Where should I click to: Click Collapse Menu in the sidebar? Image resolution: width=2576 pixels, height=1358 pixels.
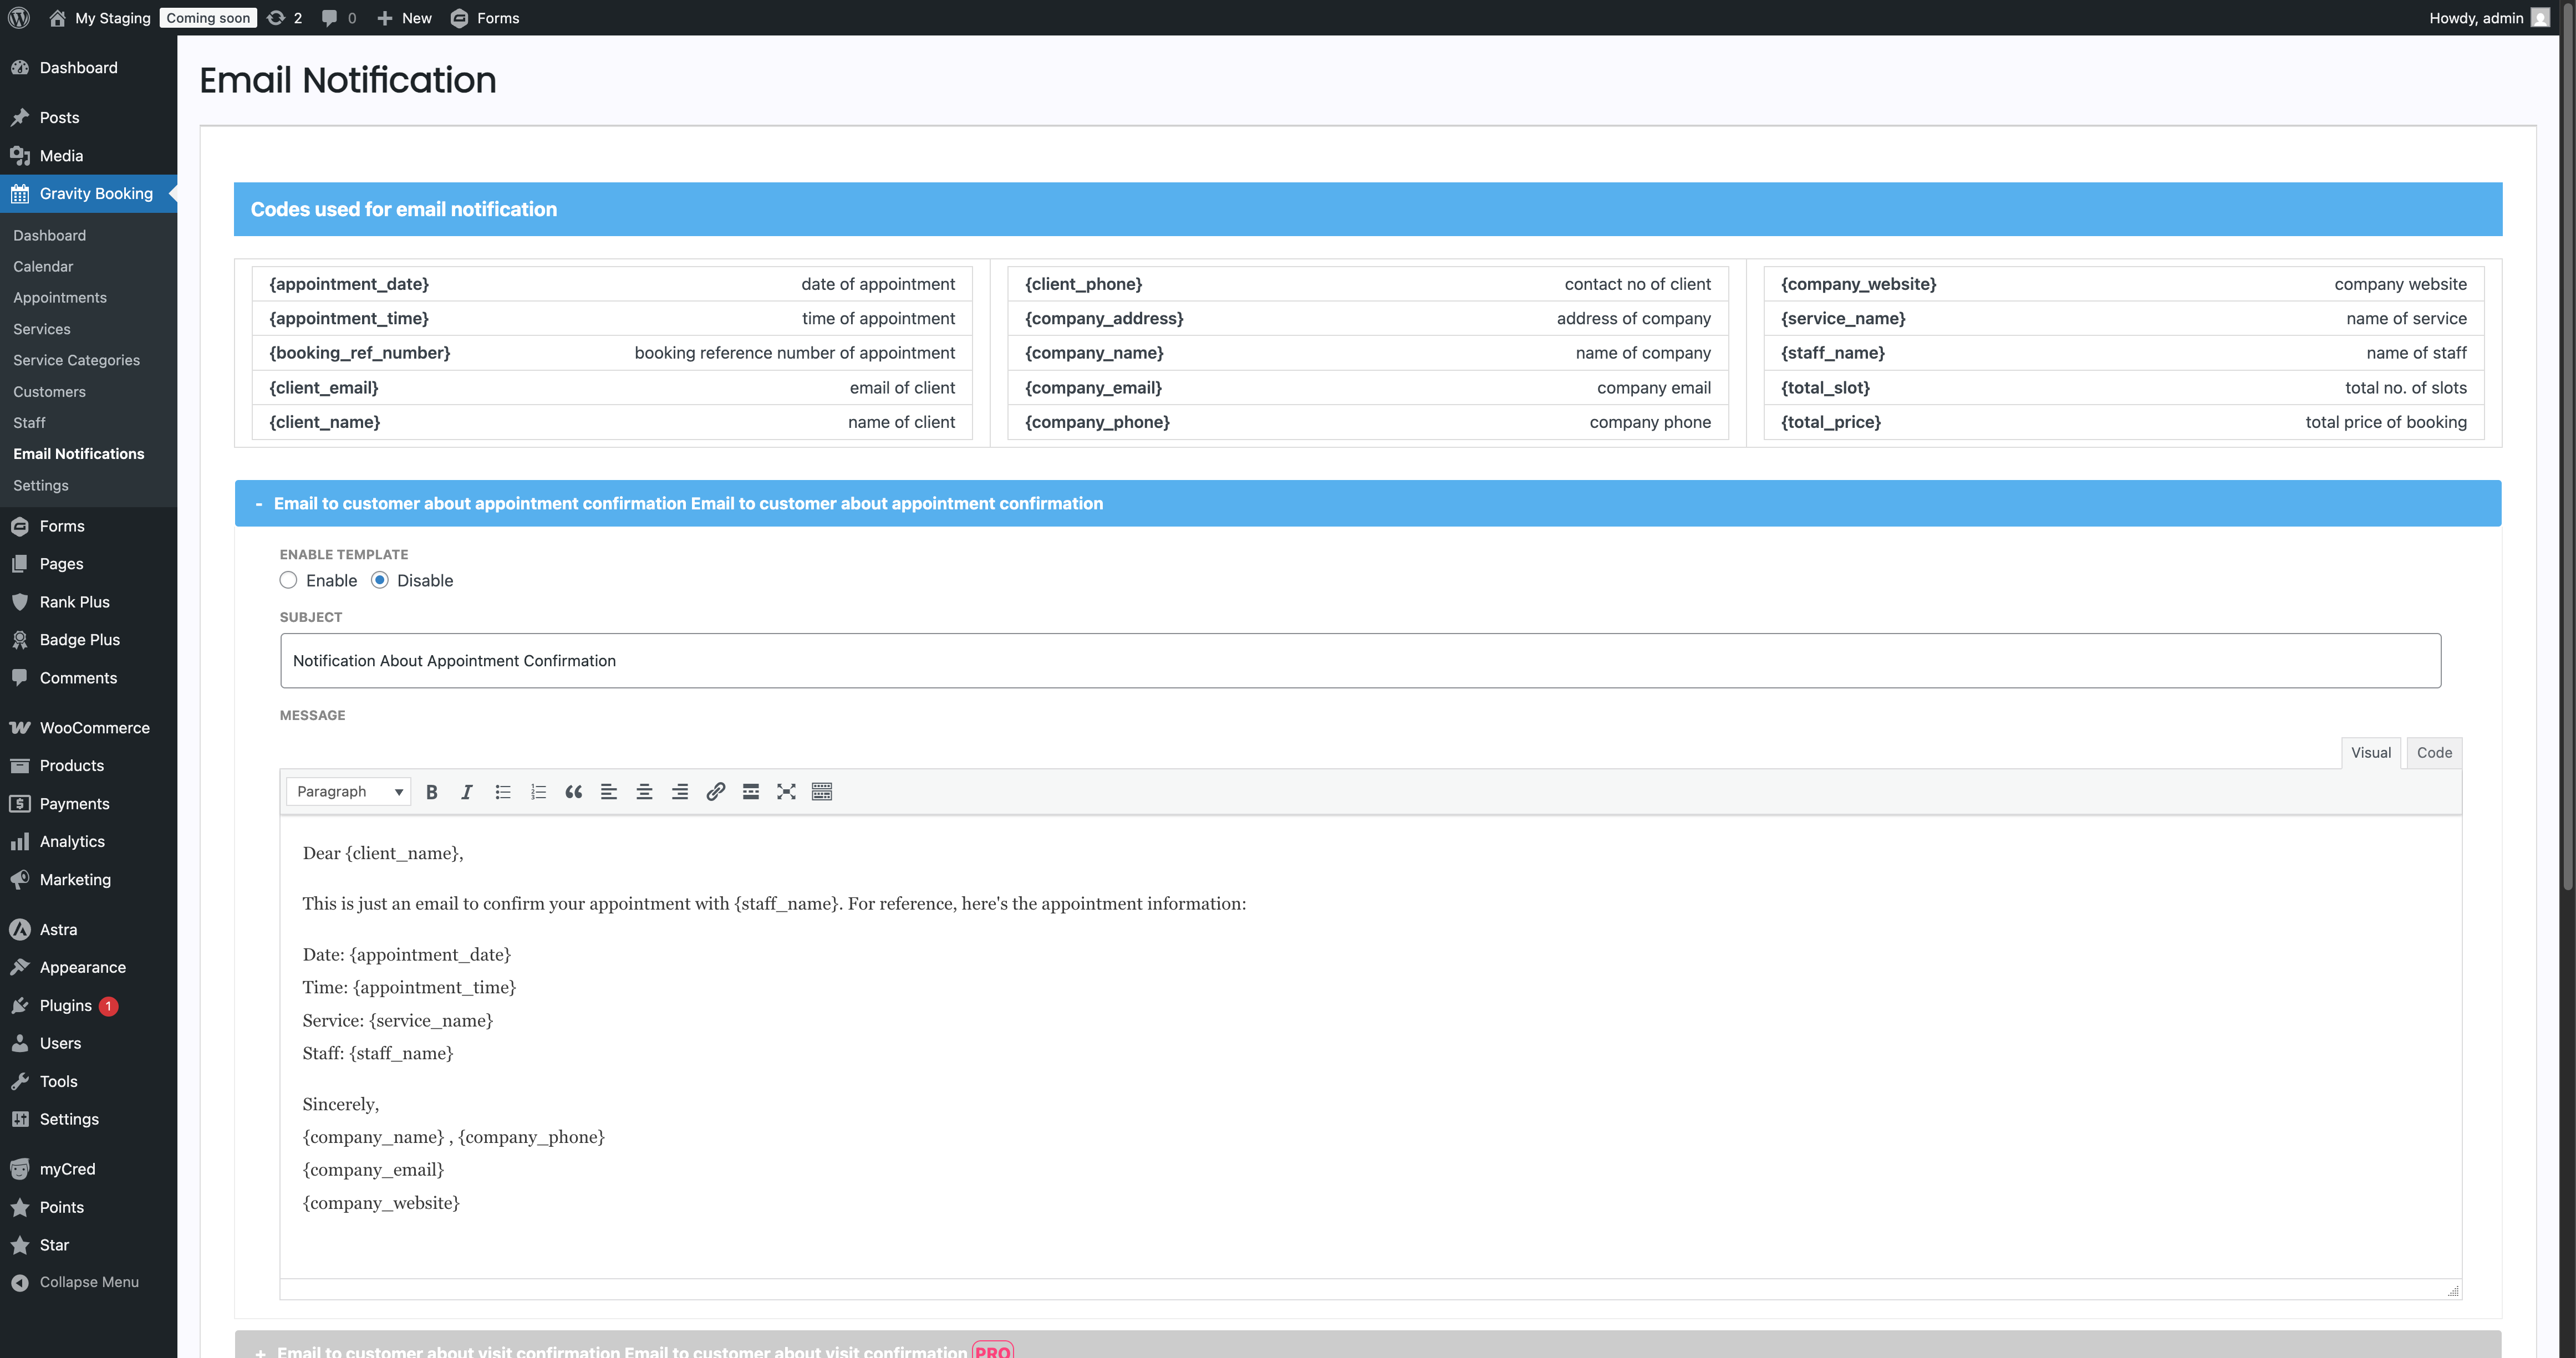coord(88,1282)
